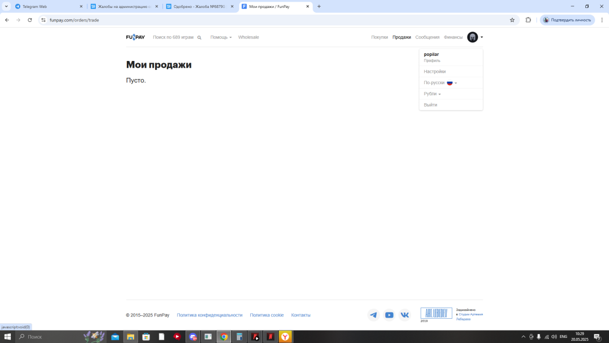Open Контакты footer link
The height and width of the screenshot is (343, 609).
click(301, 315)
